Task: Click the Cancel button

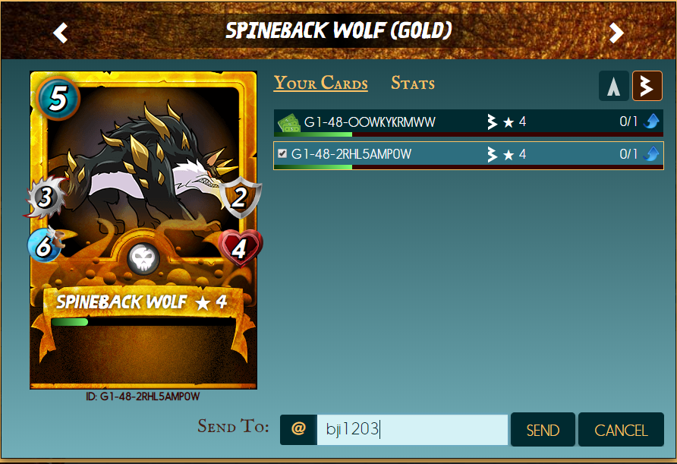Action: pyautogui.click(x=621, y=429)
